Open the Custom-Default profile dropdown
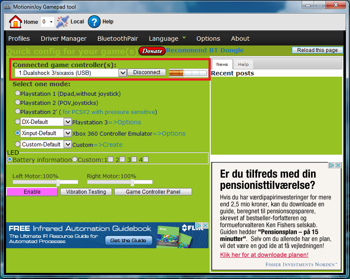 (67, 144)
